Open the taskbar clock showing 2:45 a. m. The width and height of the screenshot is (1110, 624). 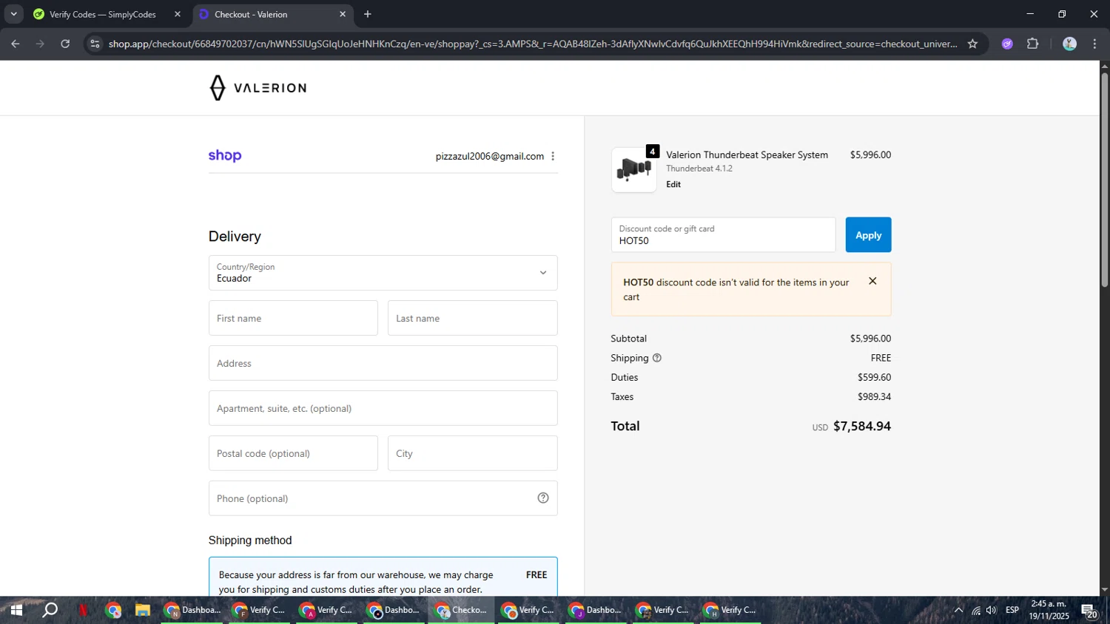[1049, 610]
